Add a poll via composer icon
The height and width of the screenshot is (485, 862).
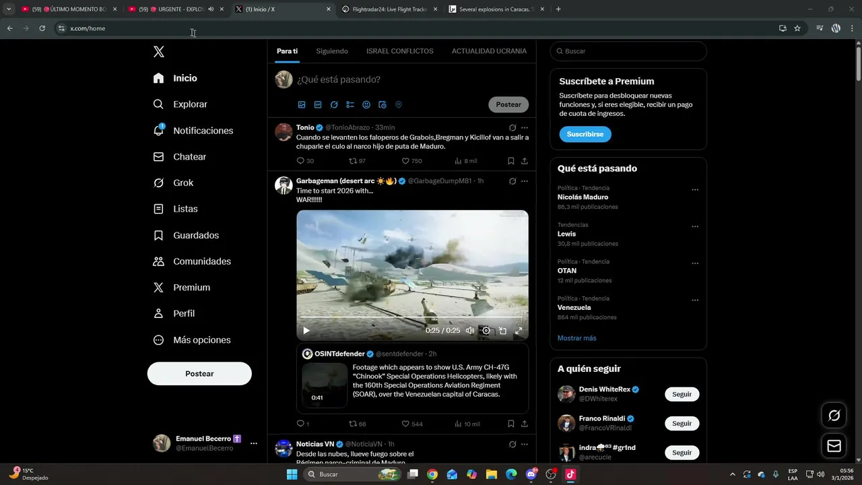[x=350, y=105]
